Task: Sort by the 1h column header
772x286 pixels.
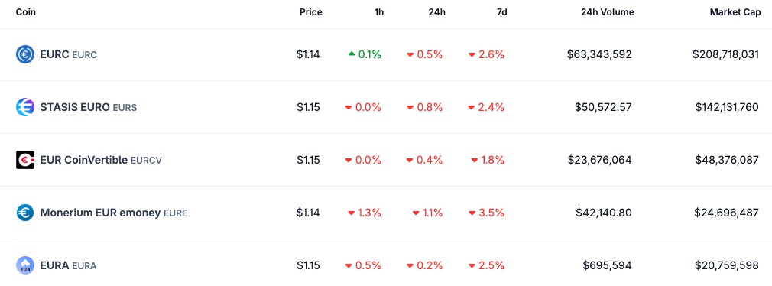Action: (x=379, y=12)
